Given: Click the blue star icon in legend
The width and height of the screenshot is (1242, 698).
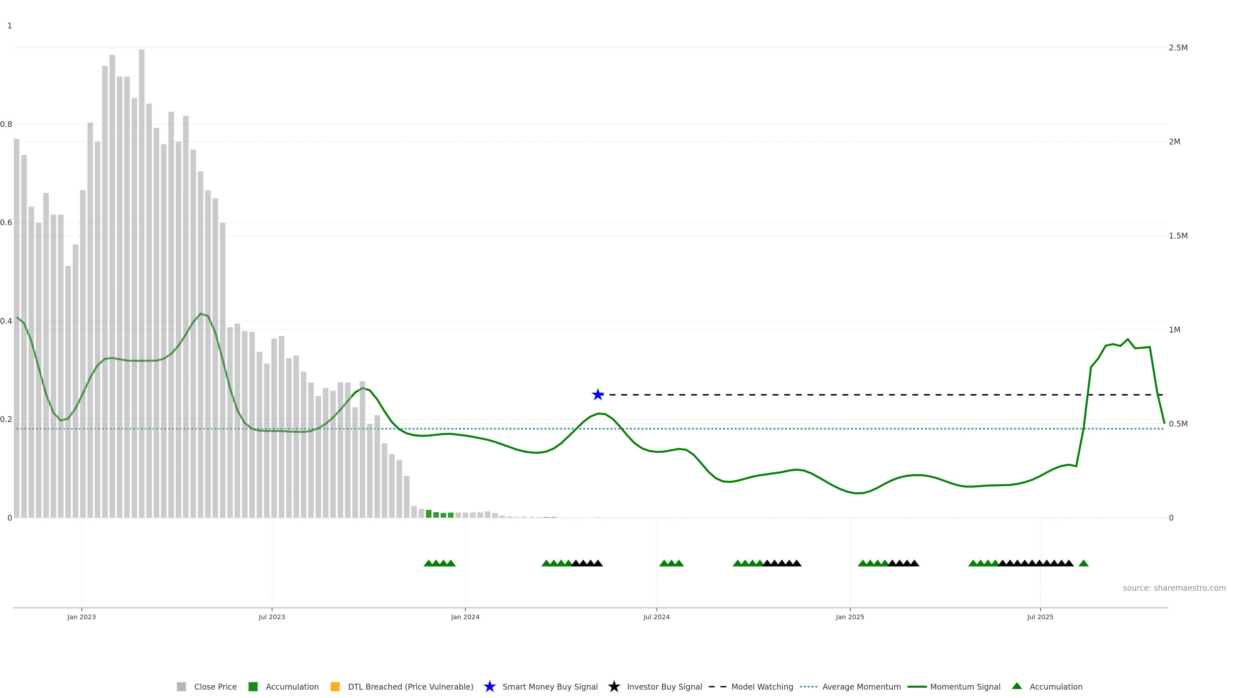Looking at the screenshot, I should click(489, 686).
